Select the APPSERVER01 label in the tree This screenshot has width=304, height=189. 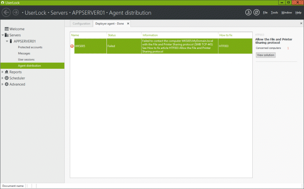click(25, 42)
